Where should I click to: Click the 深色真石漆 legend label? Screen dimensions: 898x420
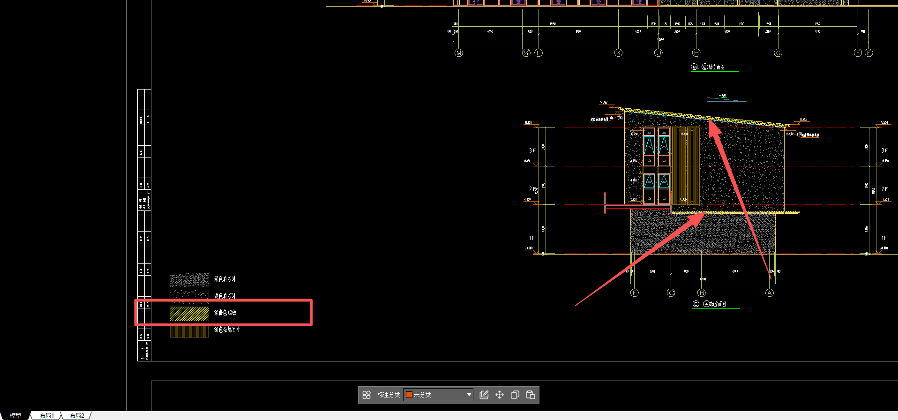pyautogui.click(x=225, y=279)
